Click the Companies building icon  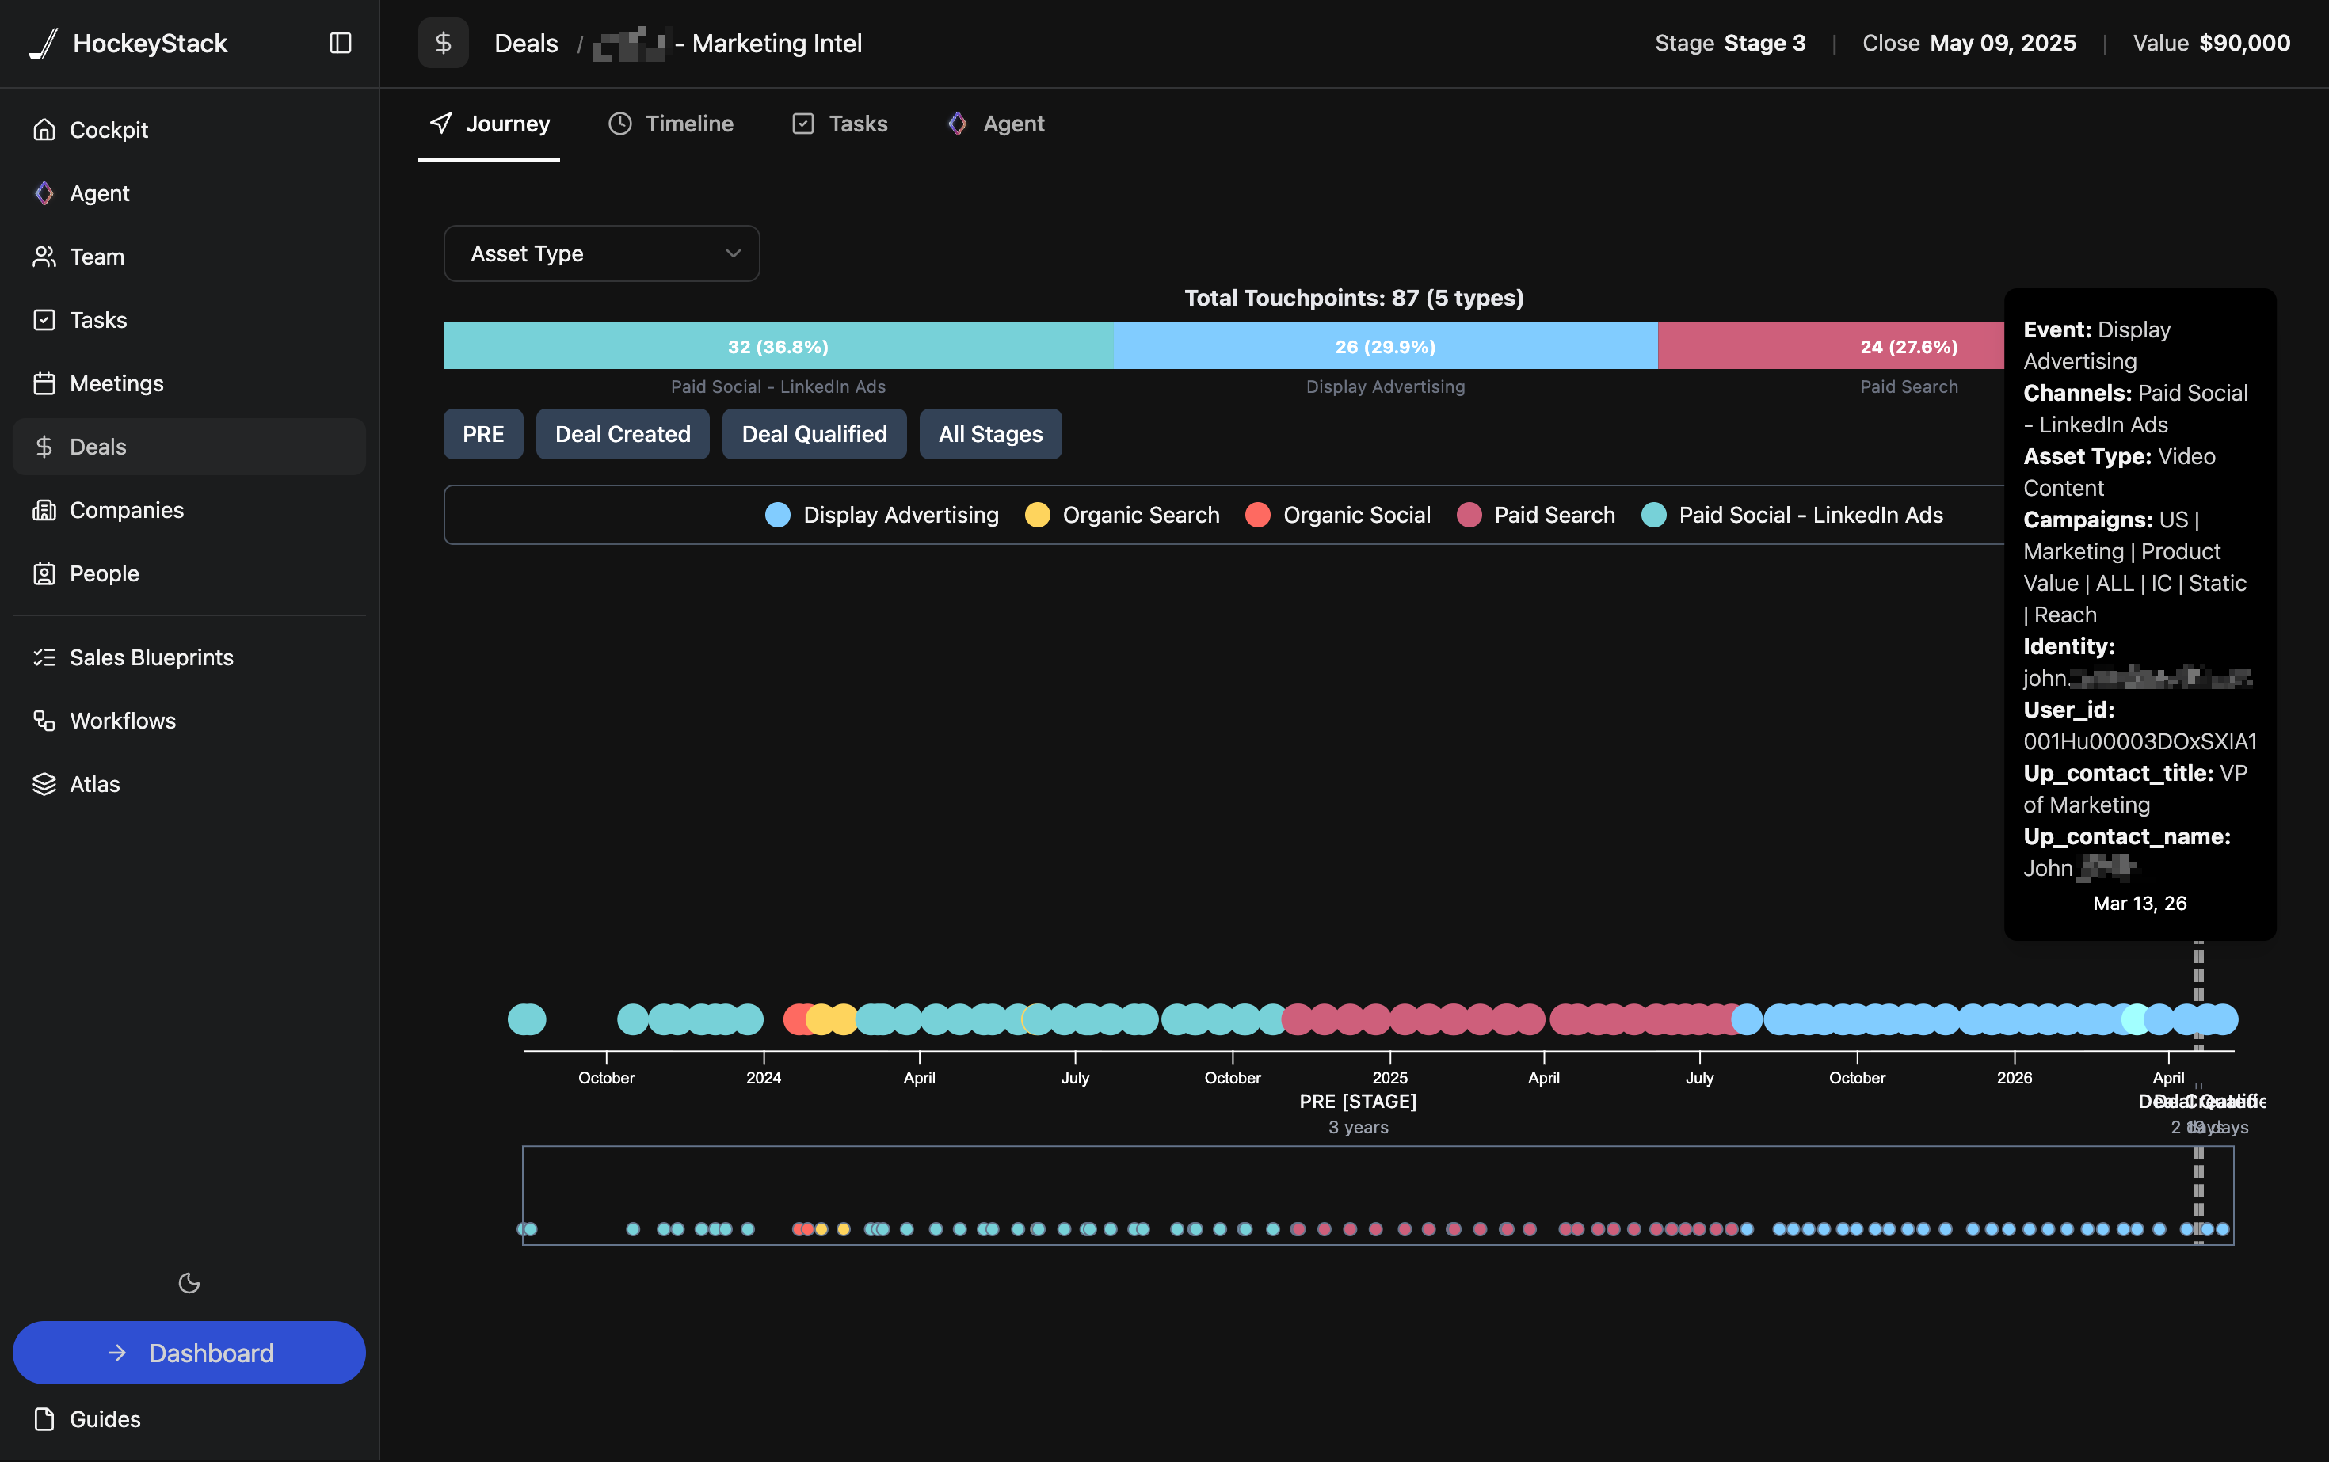coord(44,509)
